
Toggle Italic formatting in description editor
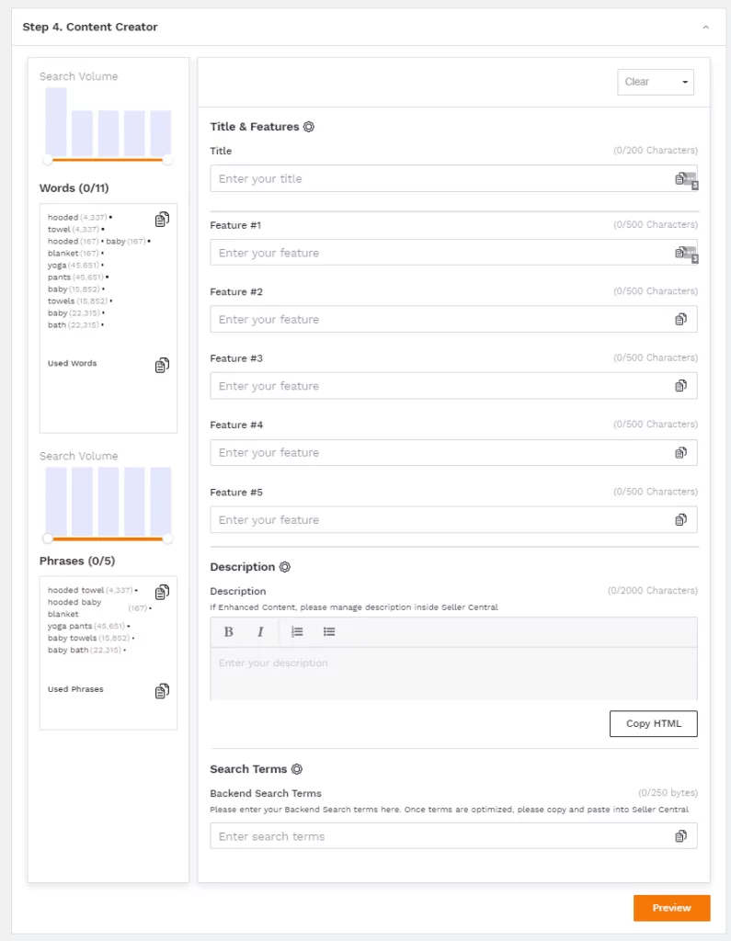(260, 631)
